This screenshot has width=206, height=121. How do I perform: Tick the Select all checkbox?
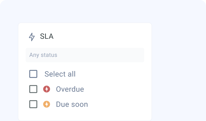[33, 74]
